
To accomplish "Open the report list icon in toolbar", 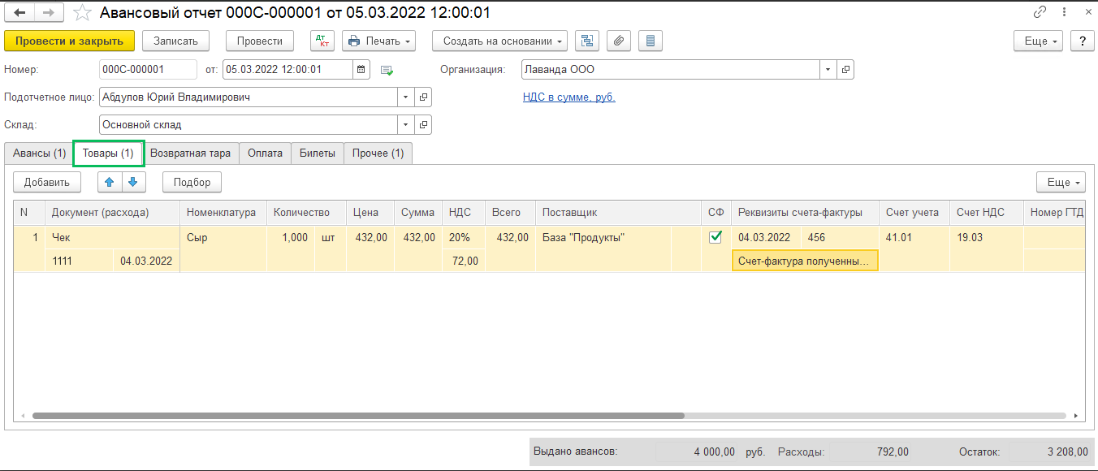I will [651, 41].
